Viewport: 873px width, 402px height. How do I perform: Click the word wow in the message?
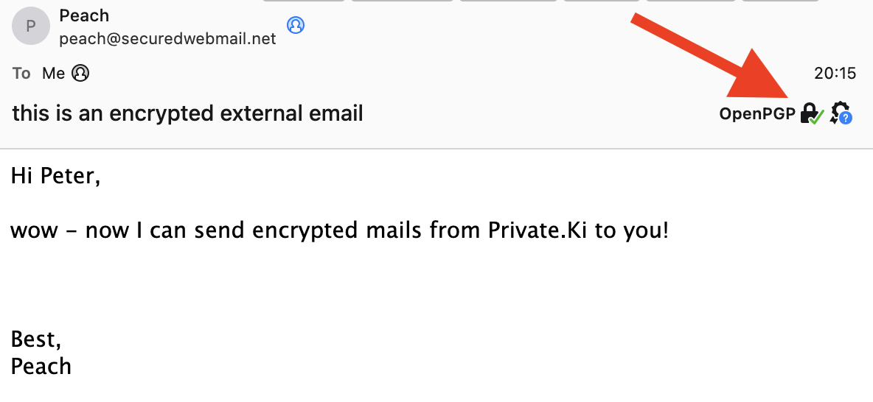[x=33, y=231]
